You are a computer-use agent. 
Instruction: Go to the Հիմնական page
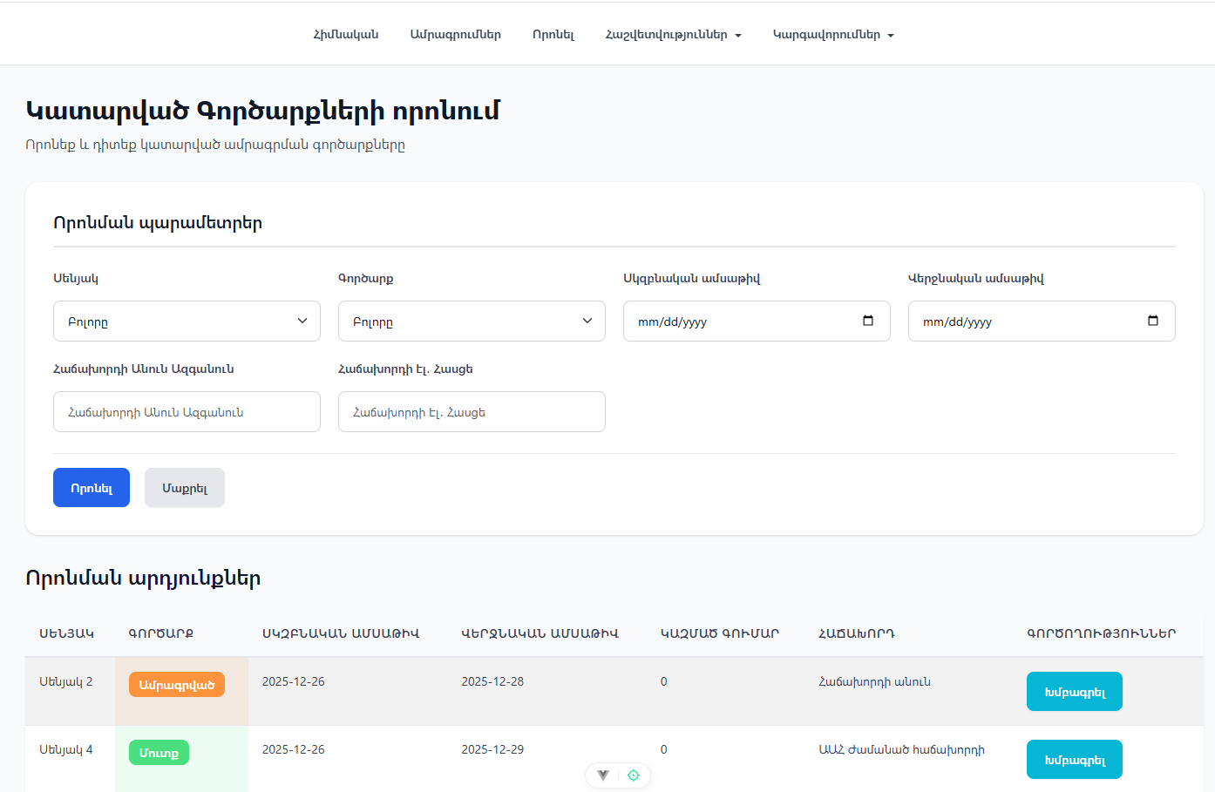pyautogui.click(x=346, y=35)
